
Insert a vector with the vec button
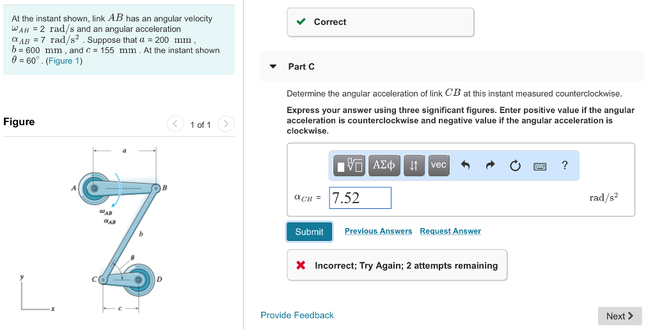click(439, 165)
